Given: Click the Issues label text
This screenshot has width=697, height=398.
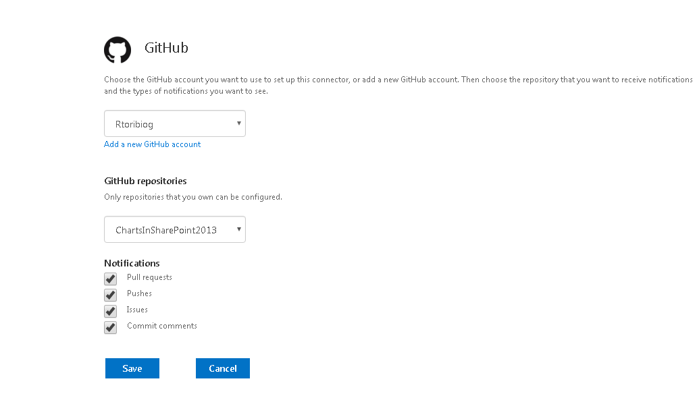Looking at the screenshot, I should coord(137,310).
